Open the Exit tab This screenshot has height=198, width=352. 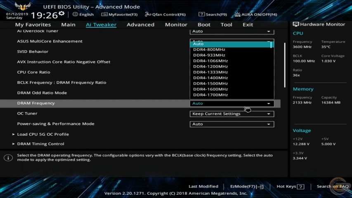pos(248,24)
